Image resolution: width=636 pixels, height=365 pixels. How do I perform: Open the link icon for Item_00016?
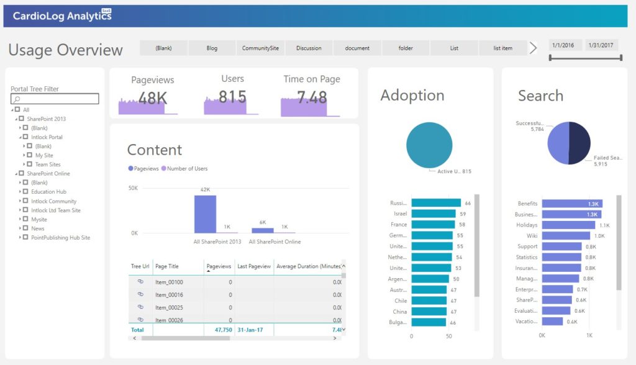(140, 294)
